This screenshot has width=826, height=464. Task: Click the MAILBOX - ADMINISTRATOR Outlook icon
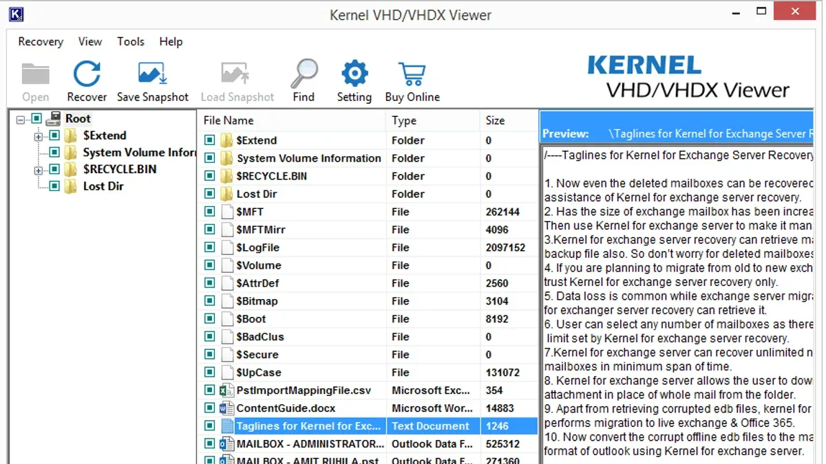(x=226, y=444)
